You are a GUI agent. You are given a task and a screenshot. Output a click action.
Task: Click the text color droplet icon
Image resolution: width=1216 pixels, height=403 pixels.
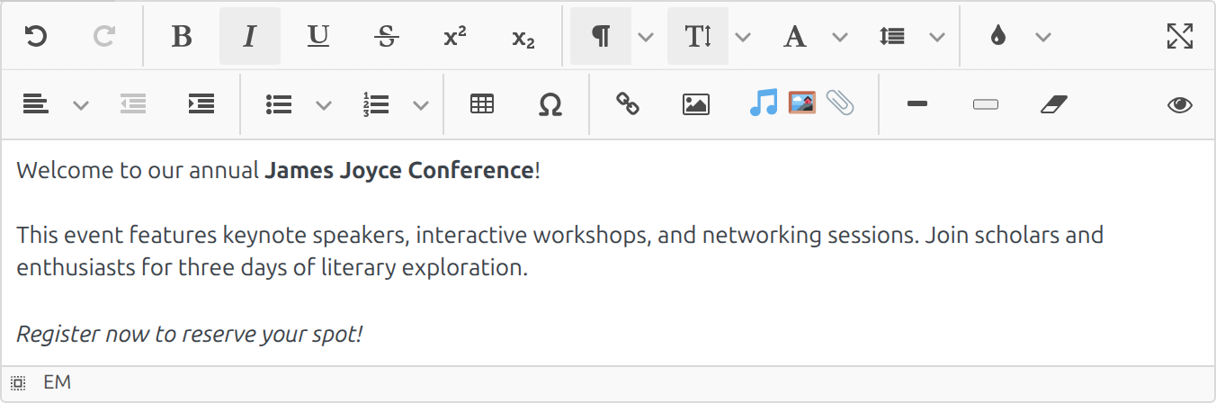click(x=997, y=36)
